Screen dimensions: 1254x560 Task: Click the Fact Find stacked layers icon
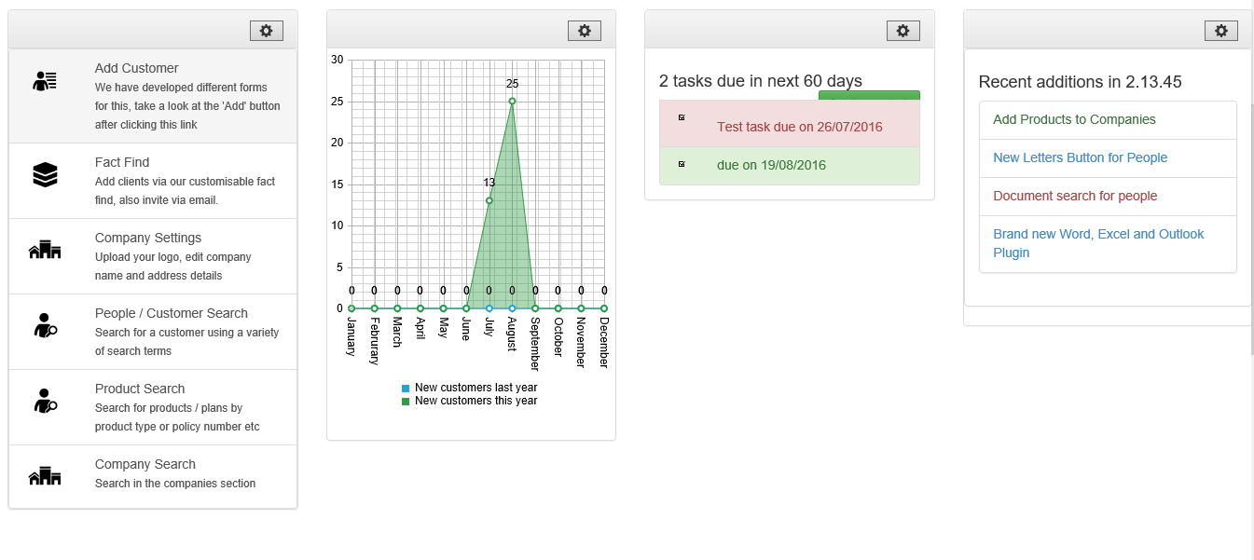click(x=45, y=174)
